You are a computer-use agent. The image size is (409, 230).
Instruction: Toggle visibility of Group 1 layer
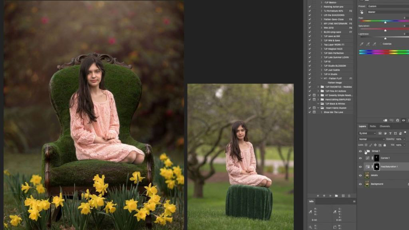click(360, 151)
